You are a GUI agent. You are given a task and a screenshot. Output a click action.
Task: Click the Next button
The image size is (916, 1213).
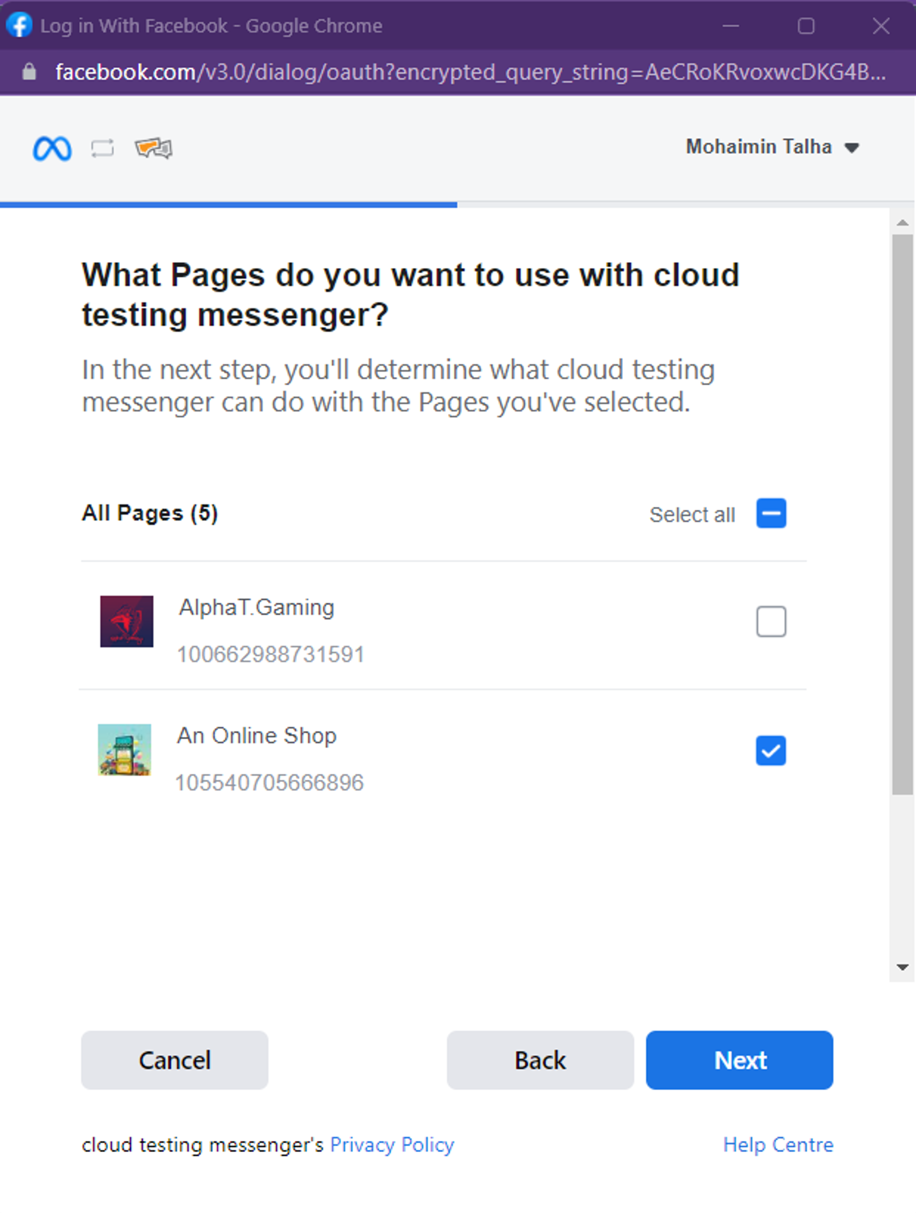coord(739,1060)
